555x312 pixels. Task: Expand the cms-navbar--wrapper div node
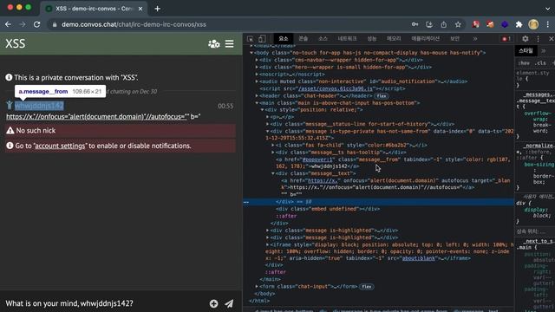[x=257, y=60]
